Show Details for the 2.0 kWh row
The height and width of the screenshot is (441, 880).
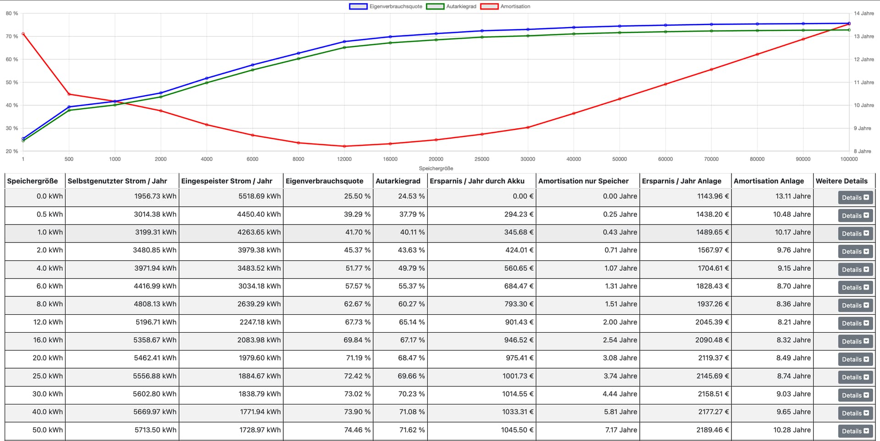point(855,252)
